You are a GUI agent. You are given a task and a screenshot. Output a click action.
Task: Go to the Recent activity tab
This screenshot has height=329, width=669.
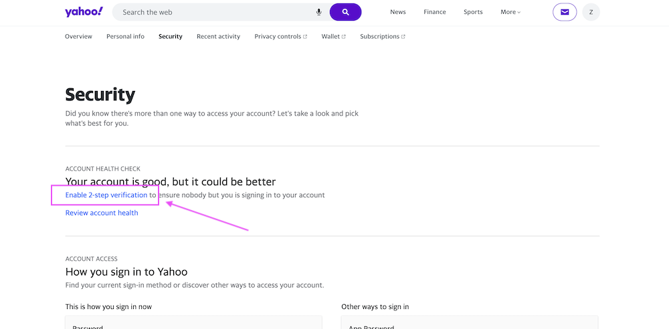point(218,37)
